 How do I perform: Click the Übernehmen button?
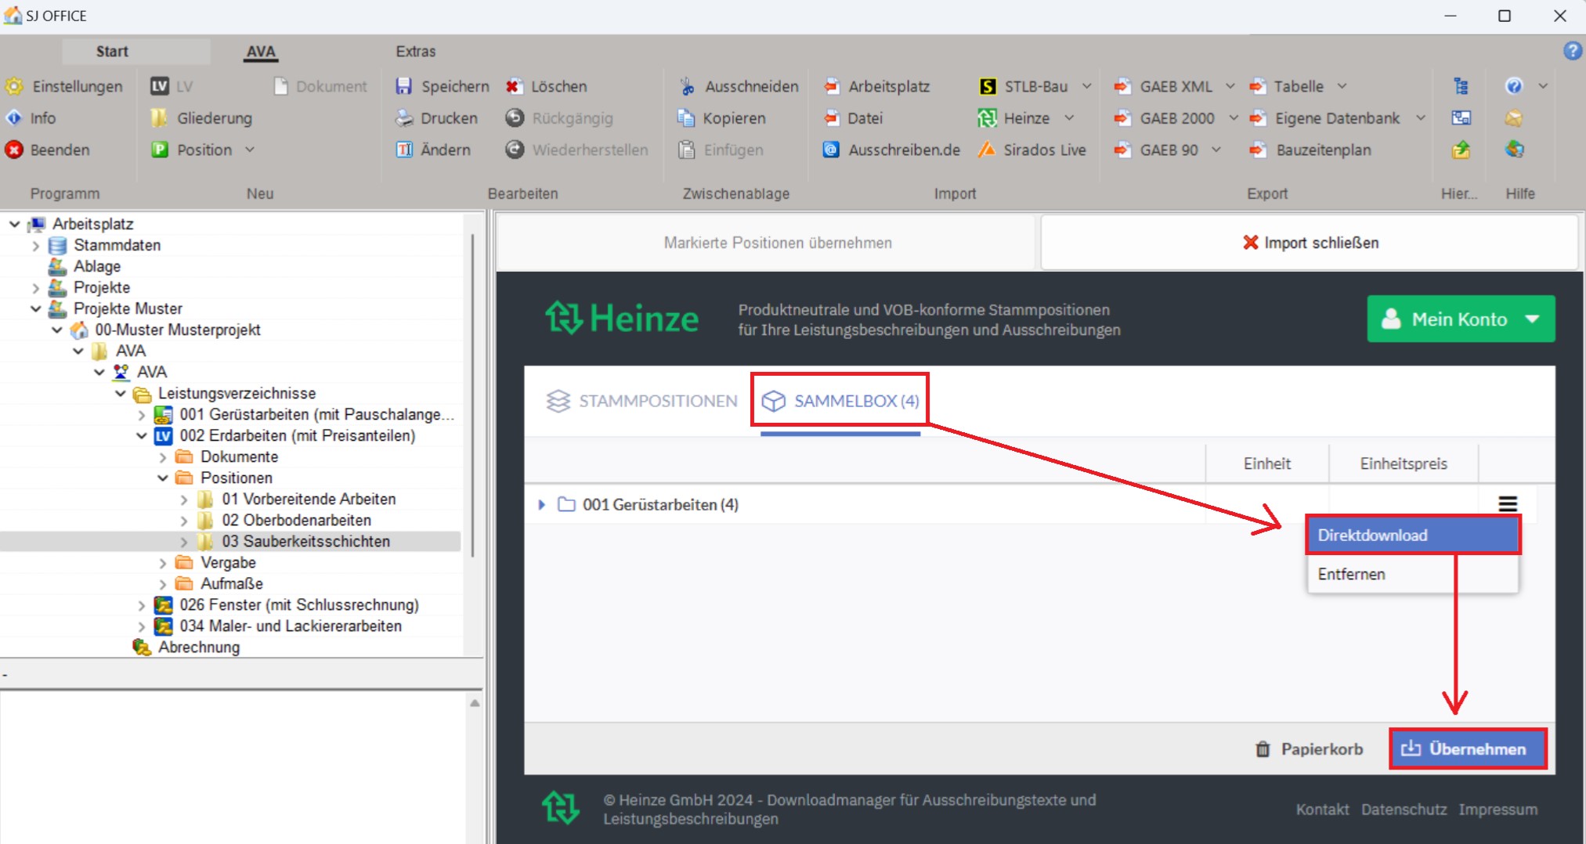(1468, 748)
